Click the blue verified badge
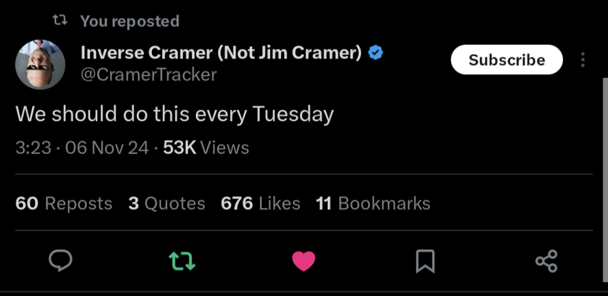This screenshot has height=296, width=608. (375, 53)
